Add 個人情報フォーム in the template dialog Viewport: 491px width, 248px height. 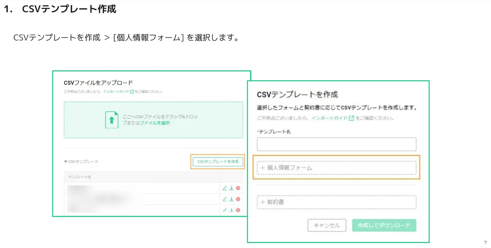click(337, 168)
